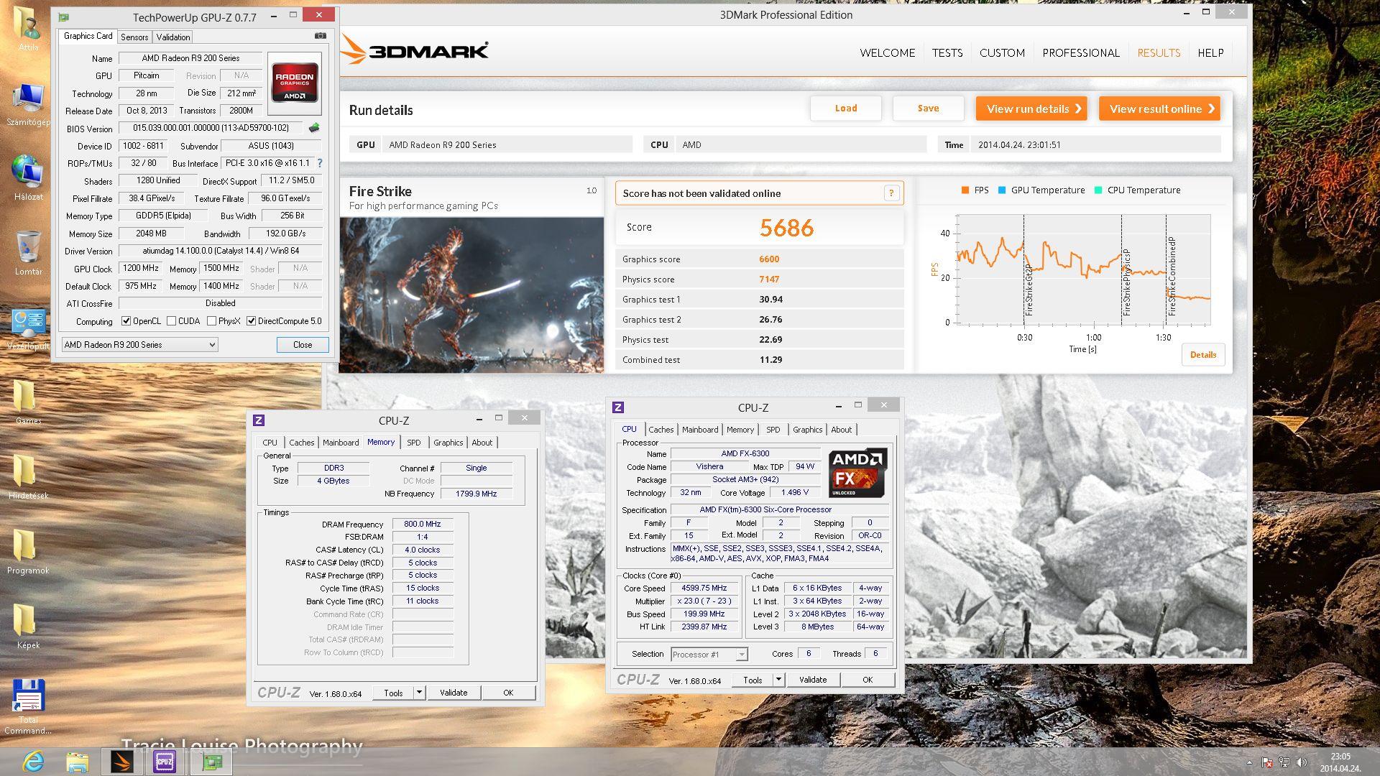Open the Graphics tab in CPU-Z CPU window

pos(808,430)
